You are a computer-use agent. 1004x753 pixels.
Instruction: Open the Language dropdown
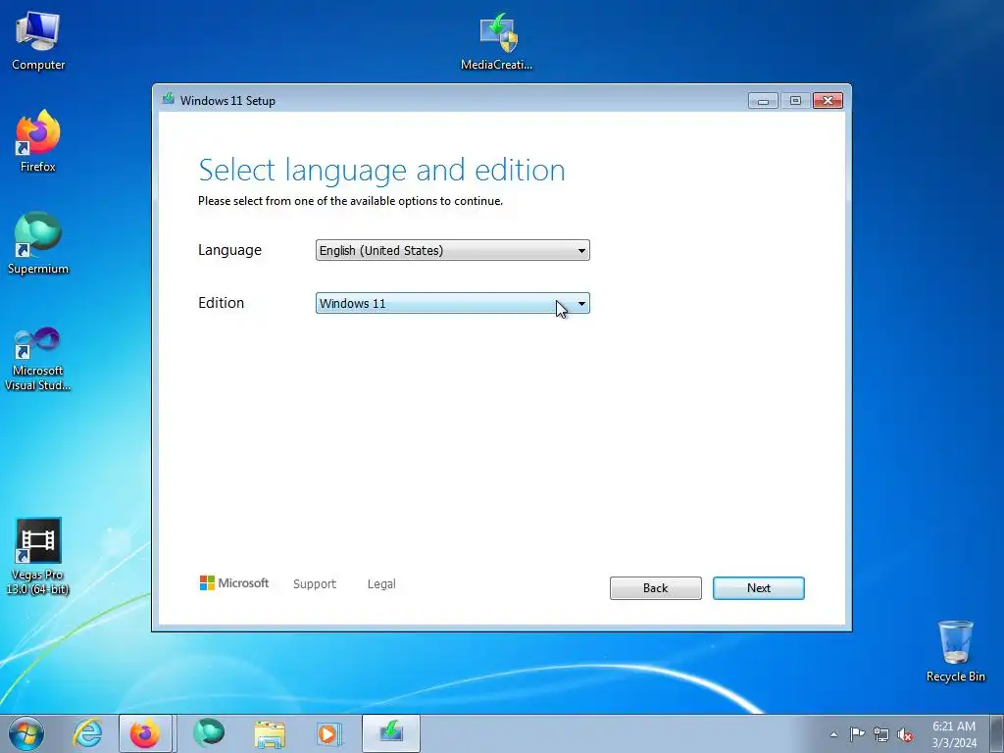pyautogui.click(x=453, y=250)
